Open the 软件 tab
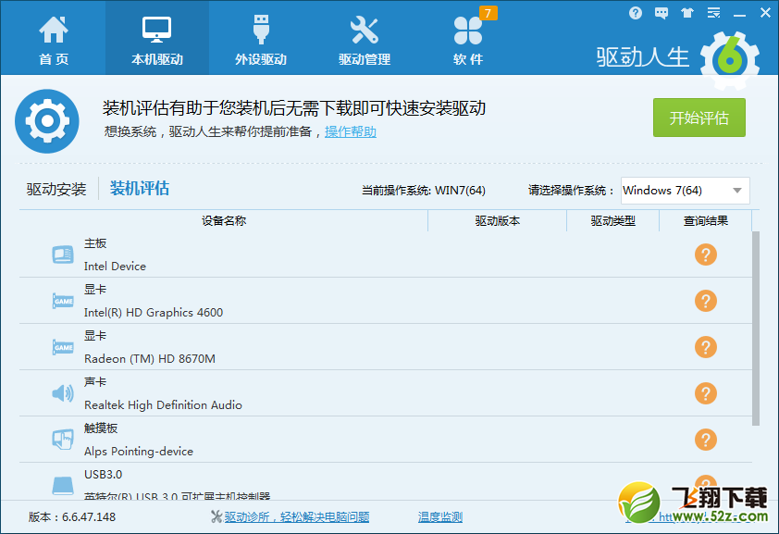The image size is (779, 534). coord(468,40)
